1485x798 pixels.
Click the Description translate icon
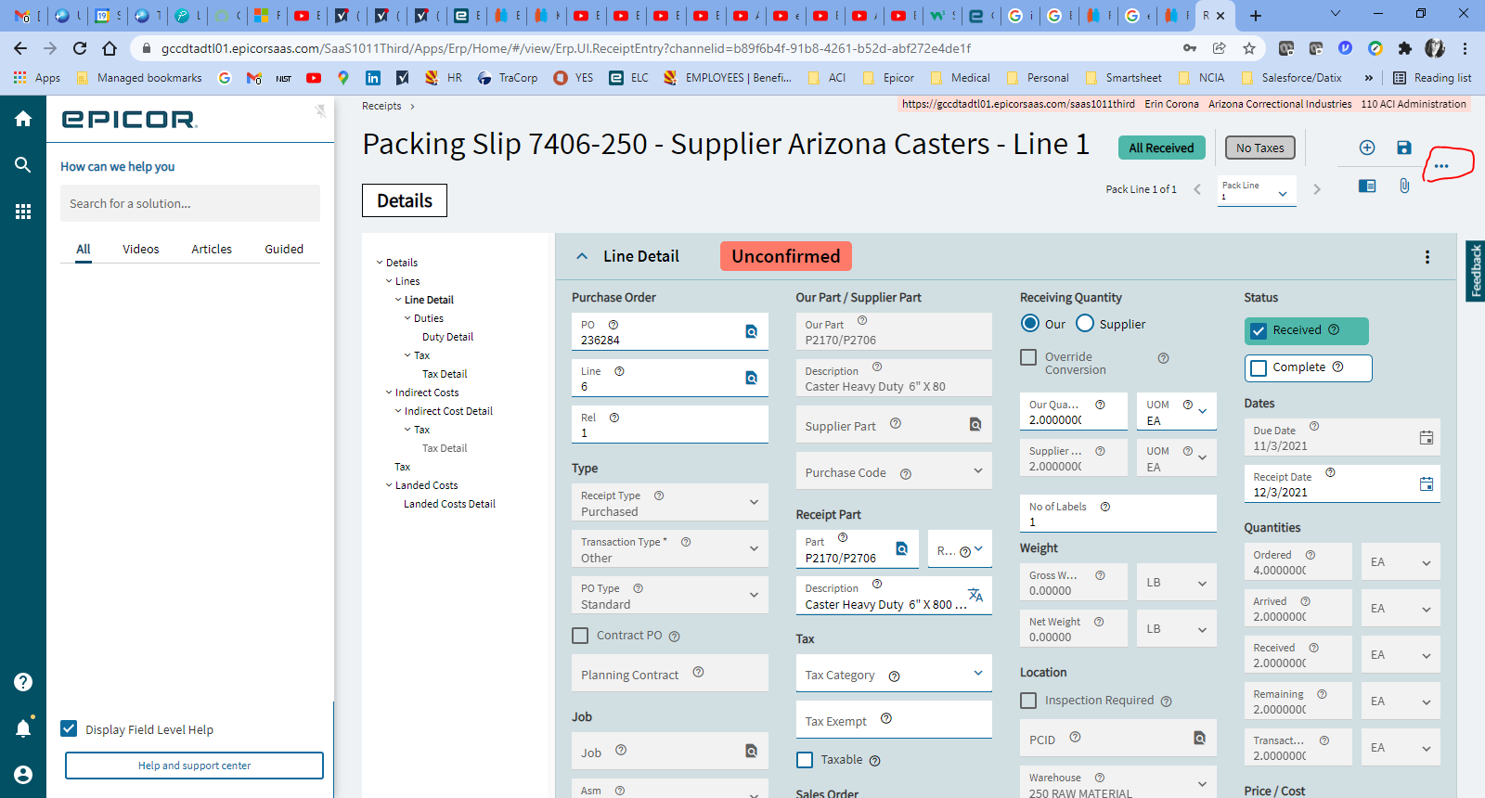pos(975,595)
